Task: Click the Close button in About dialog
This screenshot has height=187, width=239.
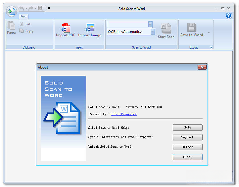Action: click(187, 157)
